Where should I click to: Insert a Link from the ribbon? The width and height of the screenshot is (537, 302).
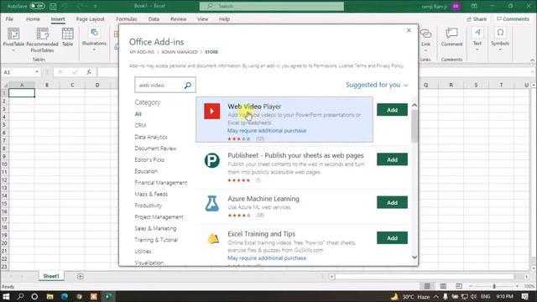click(425, 40)
